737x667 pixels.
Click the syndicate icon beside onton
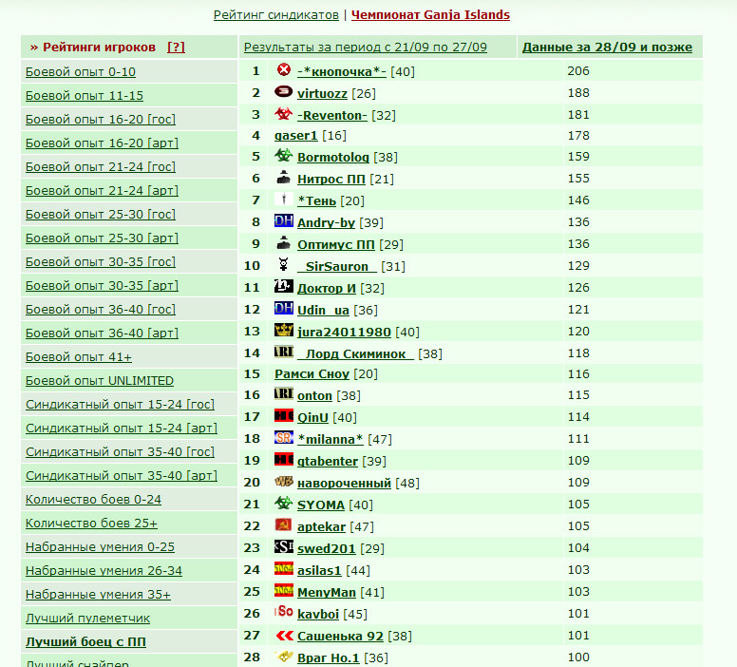283,393
